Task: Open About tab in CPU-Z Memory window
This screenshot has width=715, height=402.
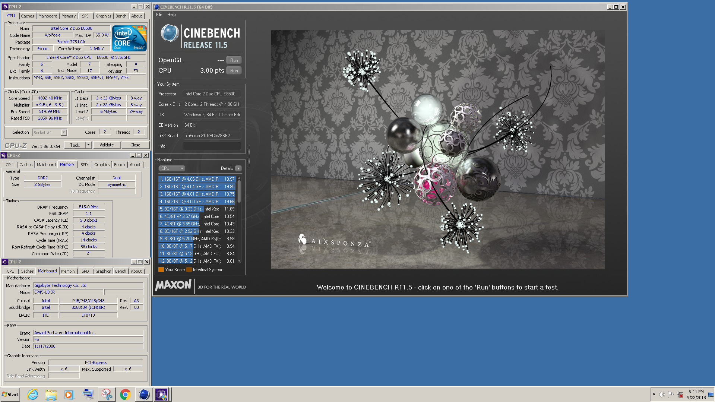Action: [135, 165]
